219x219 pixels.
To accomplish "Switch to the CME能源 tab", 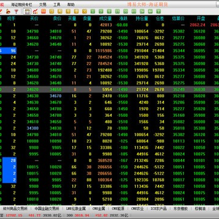I will (118, 209).
